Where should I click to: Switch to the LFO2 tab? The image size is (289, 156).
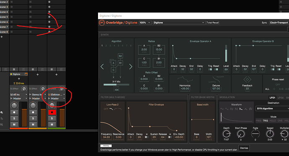[281, 98]
